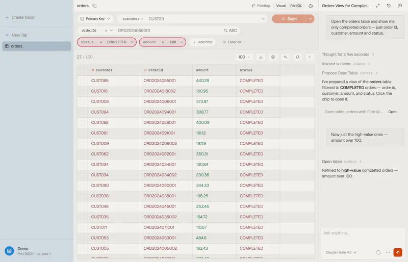The height and width of the screenshot is (262, 408).
Task: Click the circular context usage indicator
Action: tap(378, 252)
